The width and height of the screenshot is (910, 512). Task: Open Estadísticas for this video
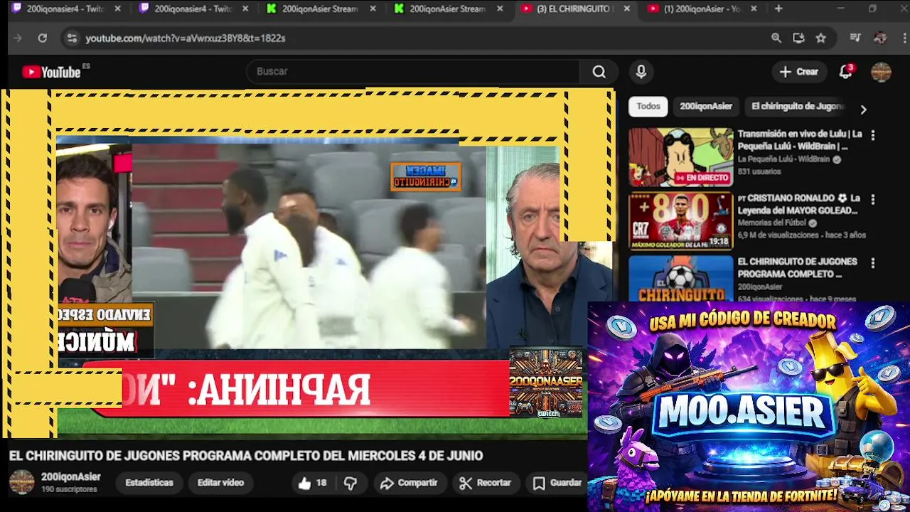(149, 483)
